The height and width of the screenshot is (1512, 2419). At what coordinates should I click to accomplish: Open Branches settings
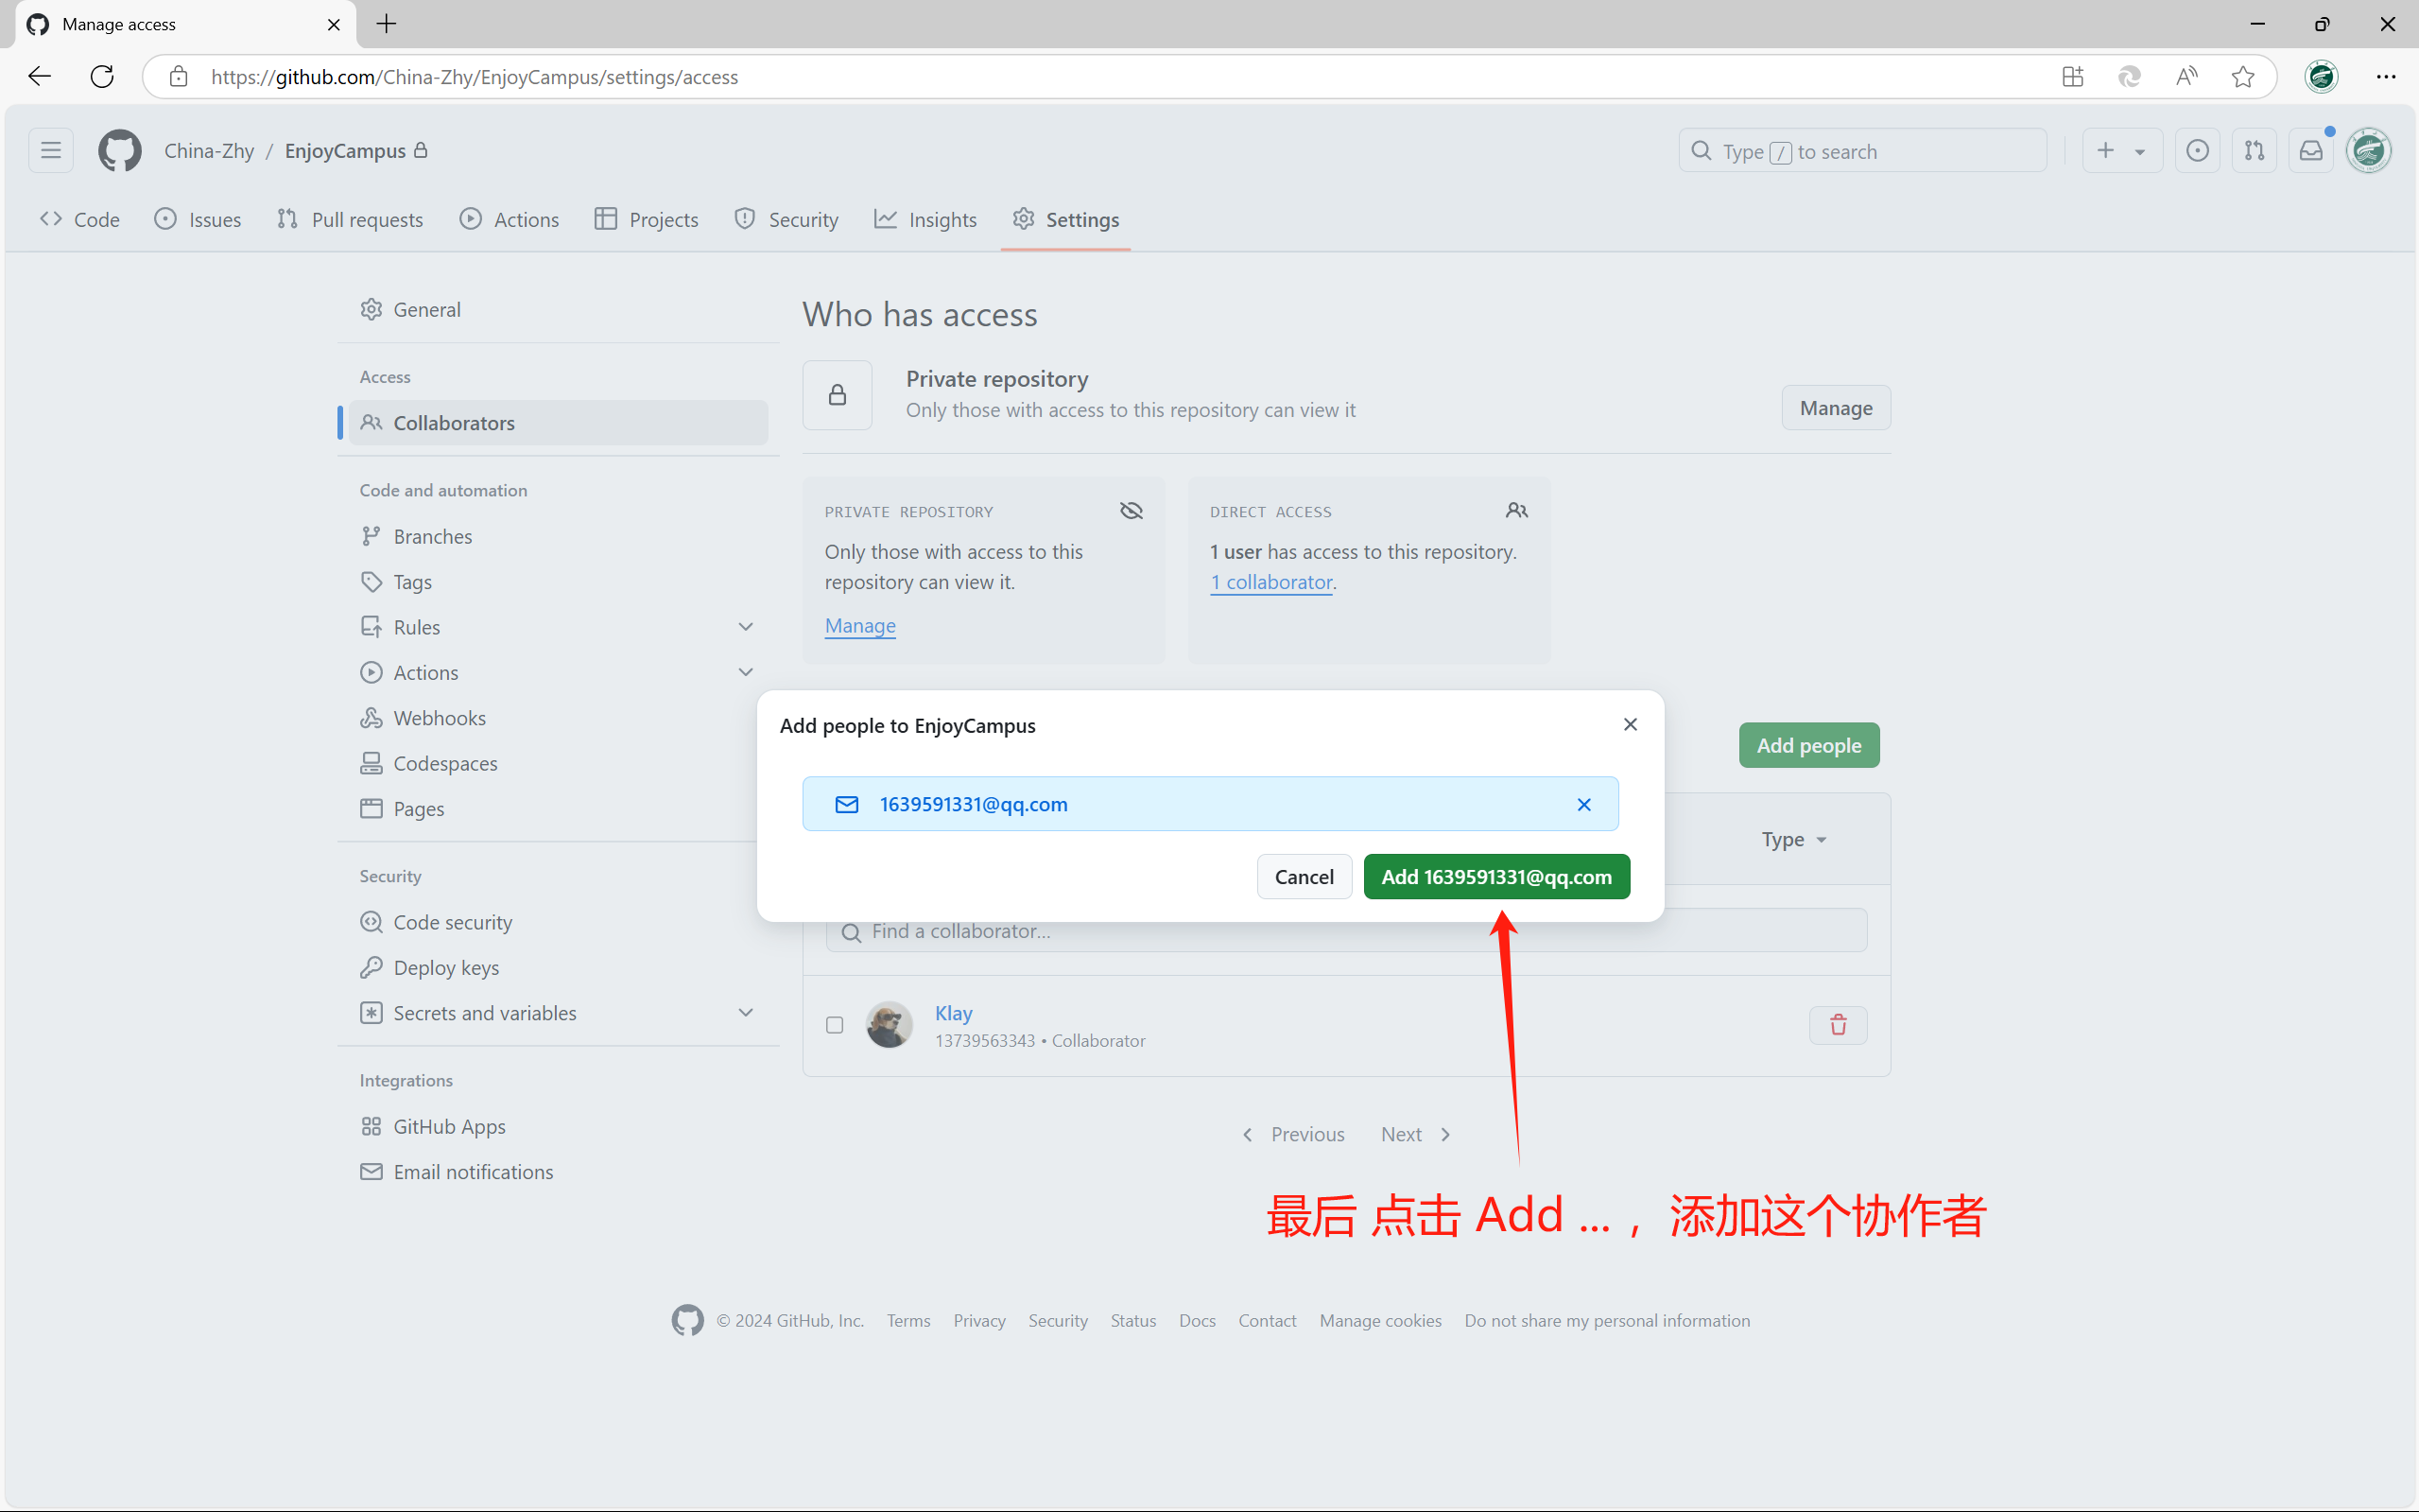click(x=558, y=537)
